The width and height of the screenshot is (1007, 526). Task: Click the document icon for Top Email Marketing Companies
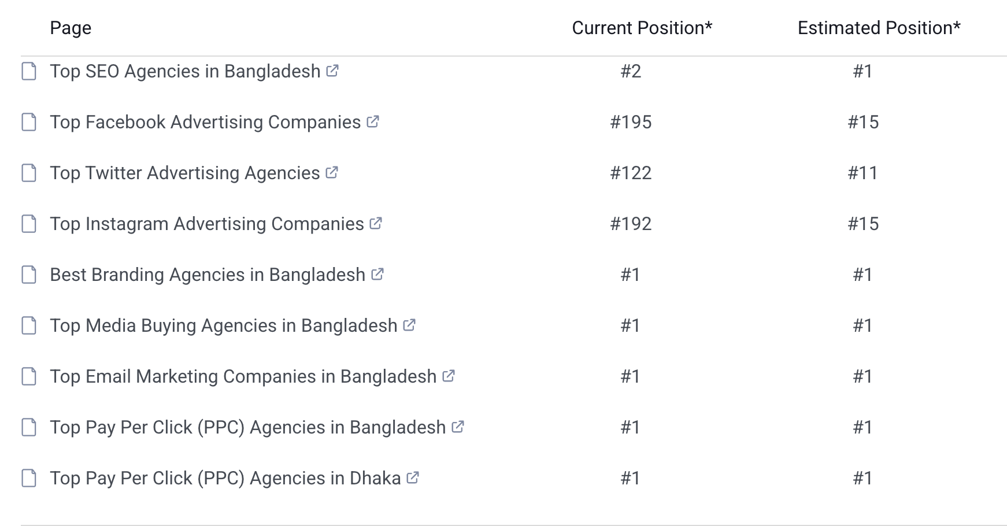(x=28, y=376)
